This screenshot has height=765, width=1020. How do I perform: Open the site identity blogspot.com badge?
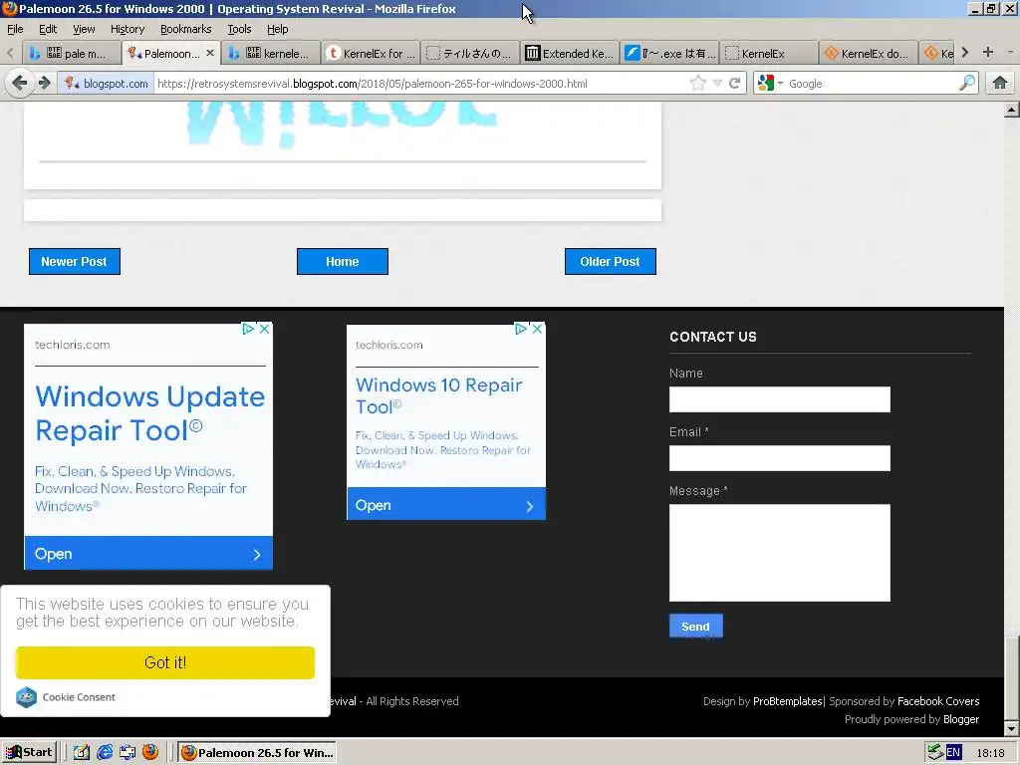click(107, 84)
